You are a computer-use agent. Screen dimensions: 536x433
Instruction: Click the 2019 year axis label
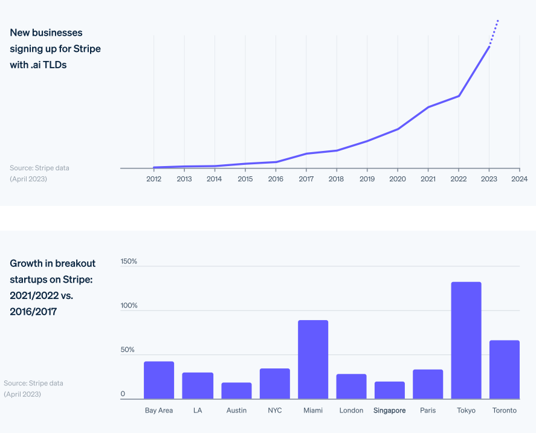pos(367,179)
